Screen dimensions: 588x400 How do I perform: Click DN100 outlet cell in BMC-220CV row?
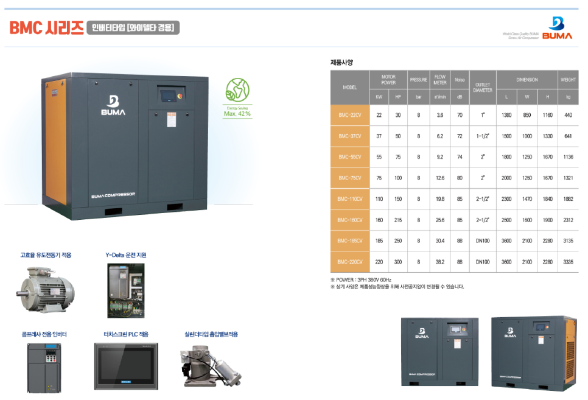pos(483,262)
